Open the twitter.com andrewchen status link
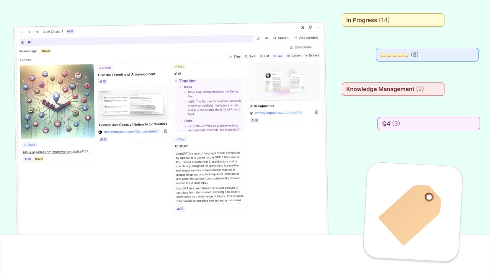 click(57, 152)
